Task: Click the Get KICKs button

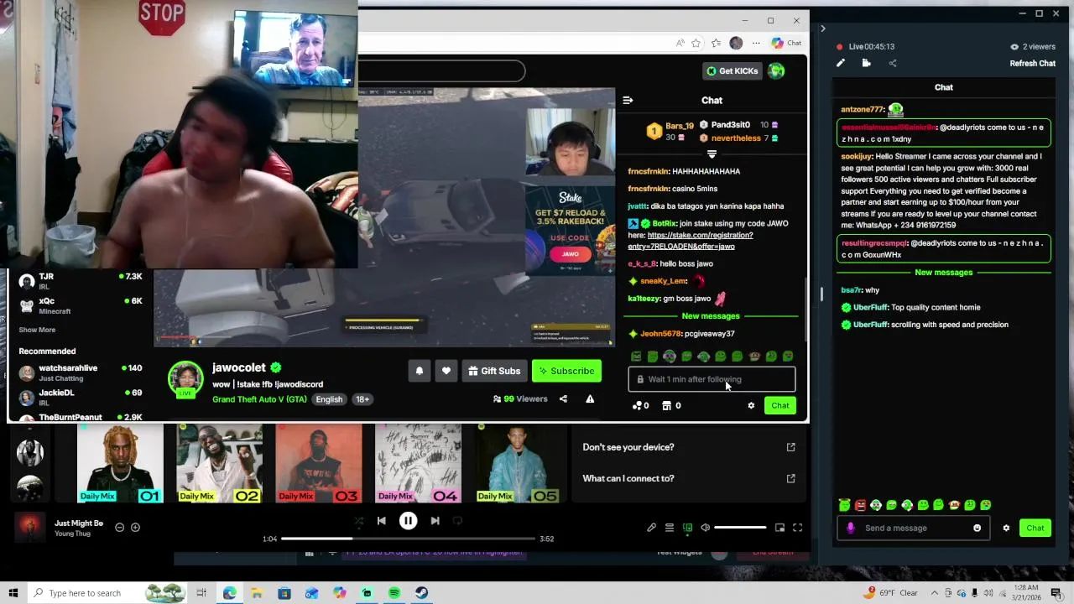Action: click(x=733, y=71)
